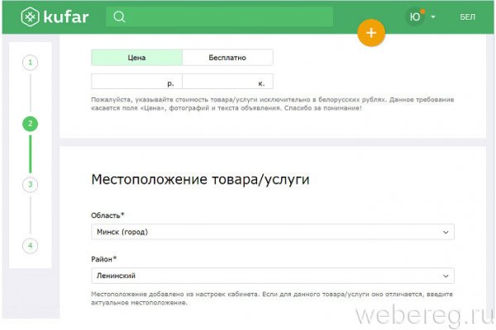This screenshot has height=330, width=496.
Task: Select the "Цена" price option
Action: coord(136,58)
